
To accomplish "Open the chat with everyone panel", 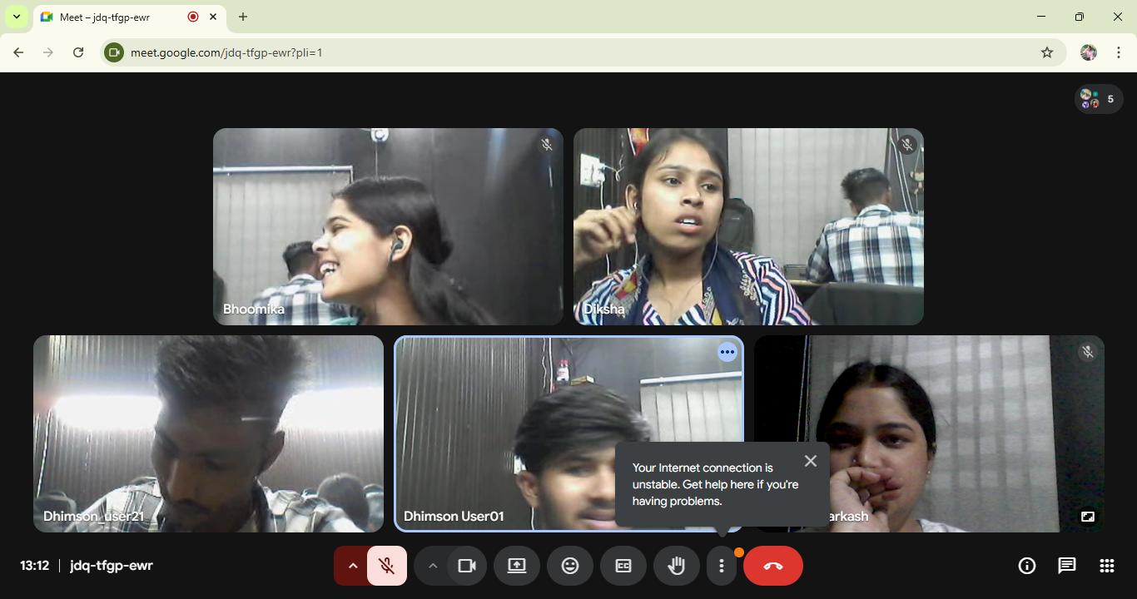I will pyautogui.click(x=1066, y=566).
